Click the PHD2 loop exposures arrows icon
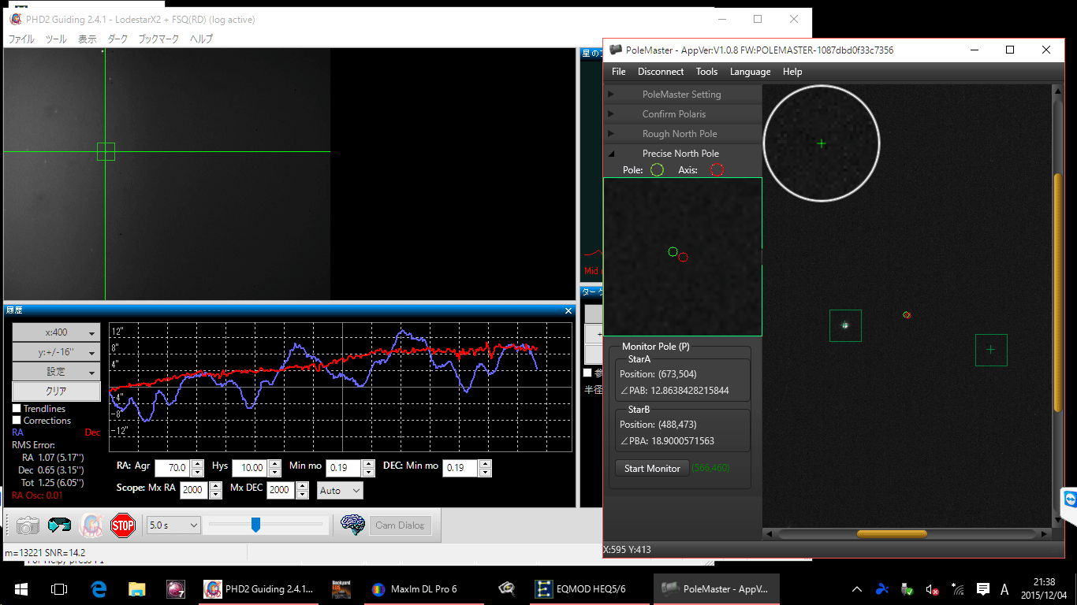This screenshot has width=1077, height=605. click(x=59, y=525)
